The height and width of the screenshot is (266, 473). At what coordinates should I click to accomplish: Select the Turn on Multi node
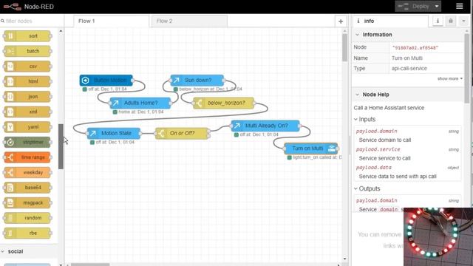pos(311,148)
